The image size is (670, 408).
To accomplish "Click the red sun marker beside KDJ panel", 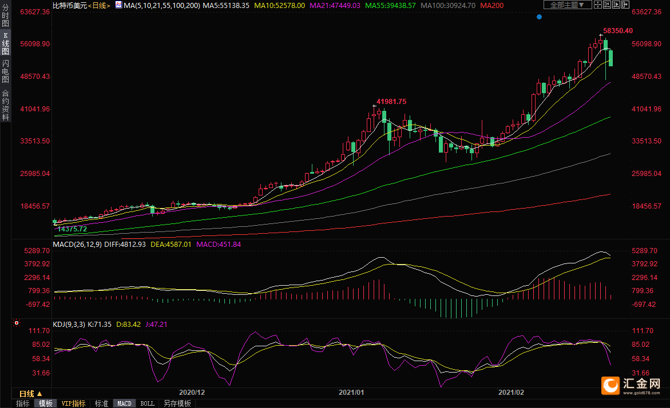I will pos(17,323).
